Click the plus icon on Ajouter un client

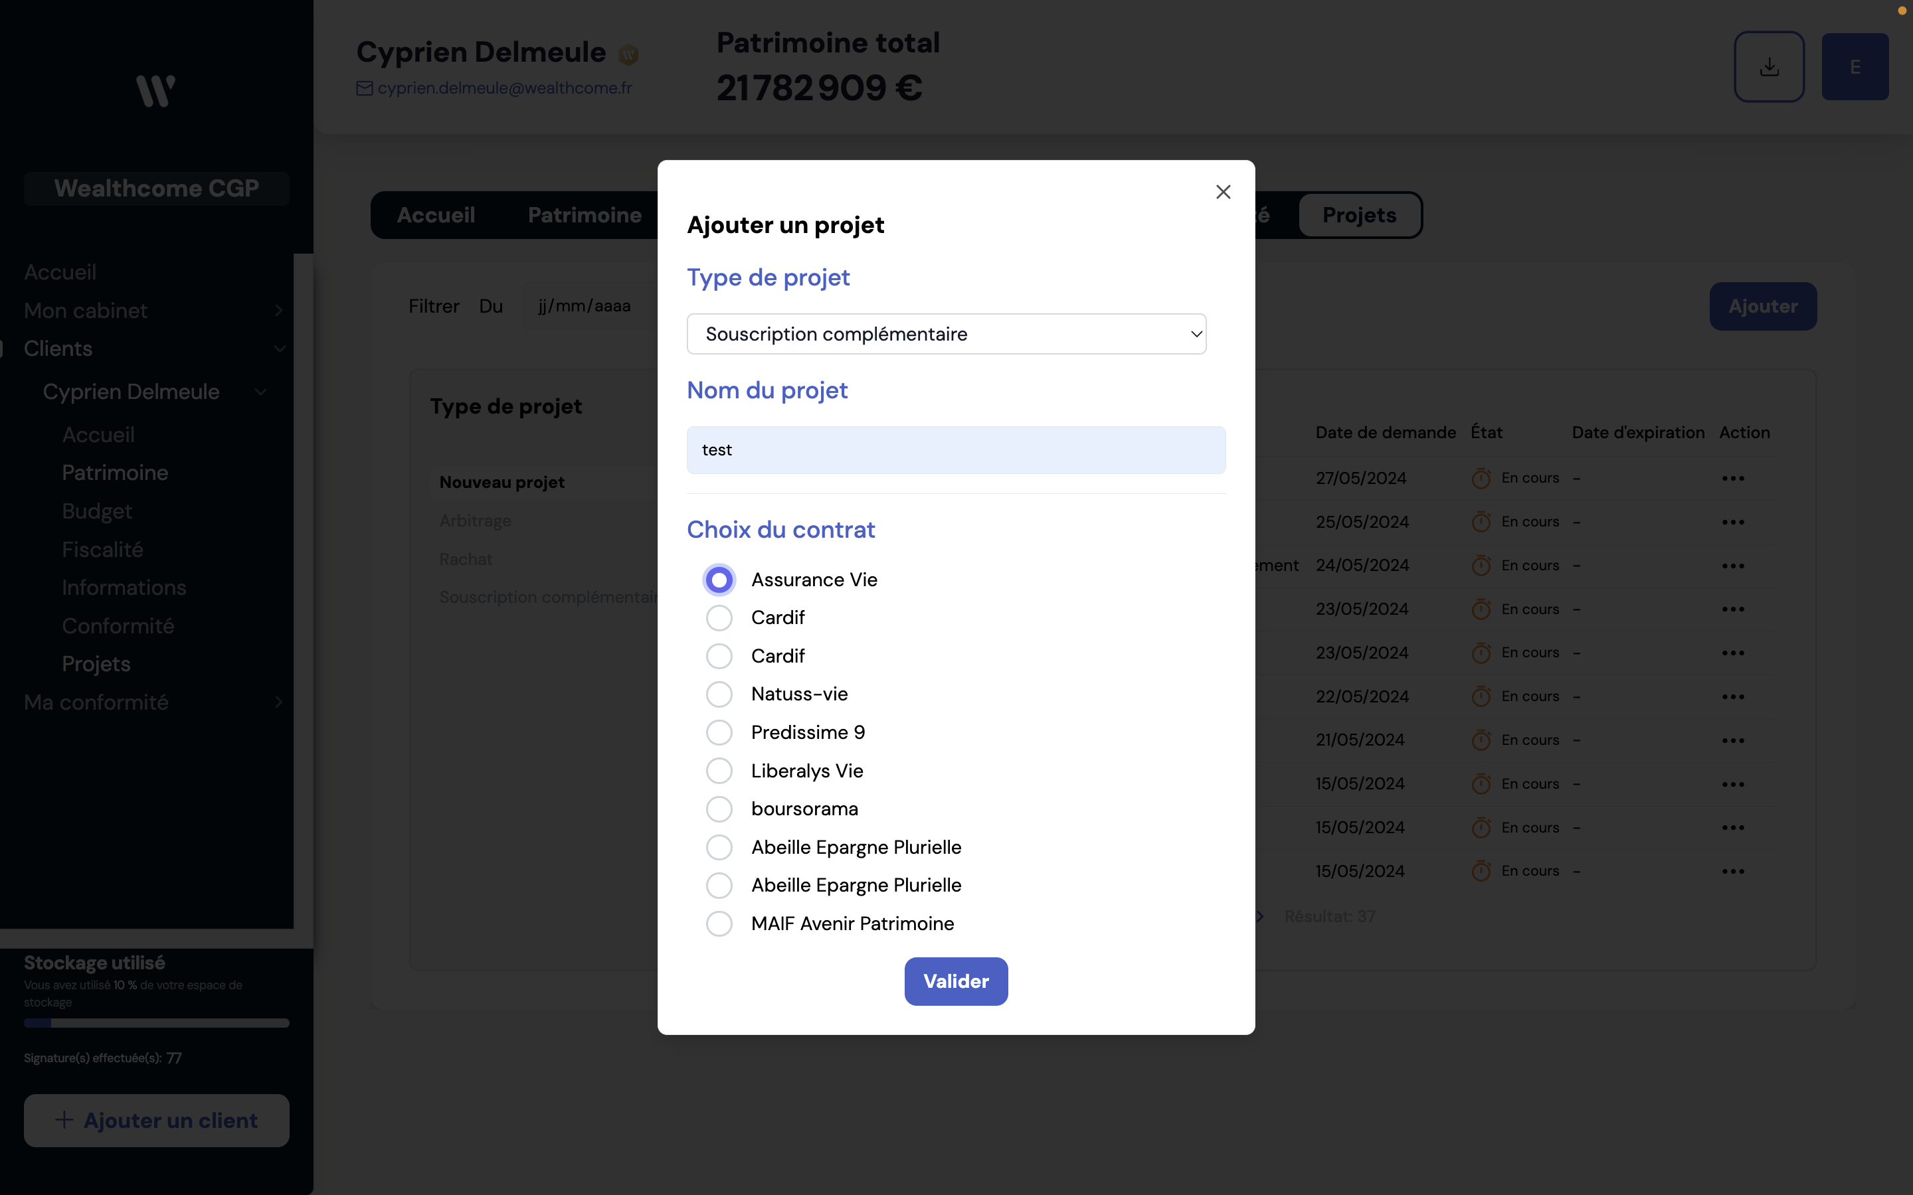[64, 1120]
